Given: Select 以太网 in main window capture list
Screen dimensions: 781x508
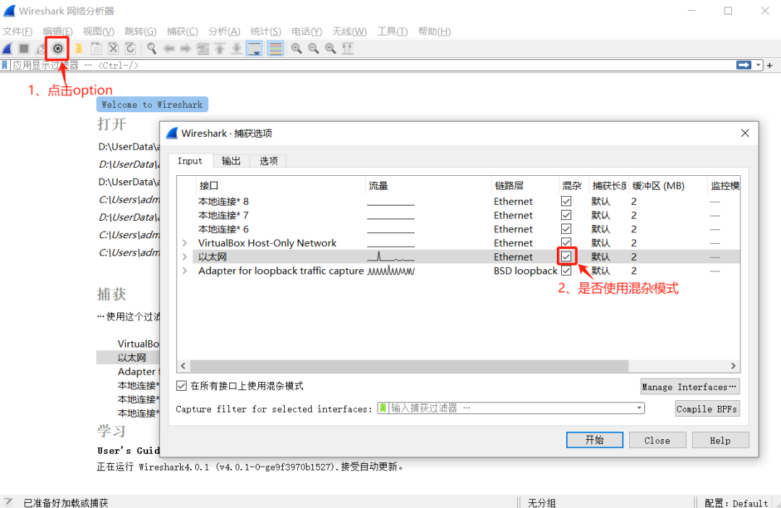Looking at the screenshot, I should pyautogui.click(x=132, y=357).
